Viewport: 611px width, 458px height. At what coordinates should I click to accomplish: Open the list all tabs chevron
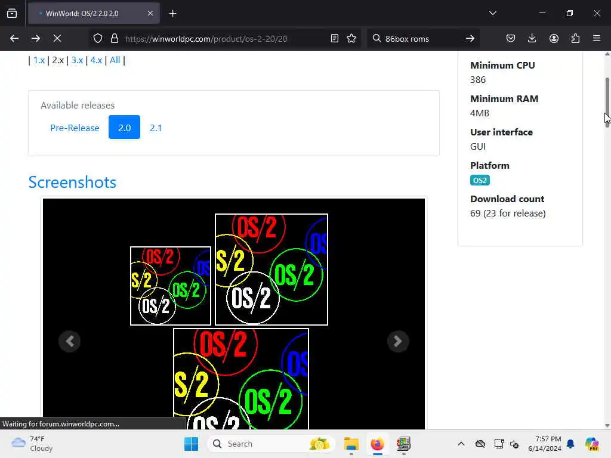[x=492, y=13]
